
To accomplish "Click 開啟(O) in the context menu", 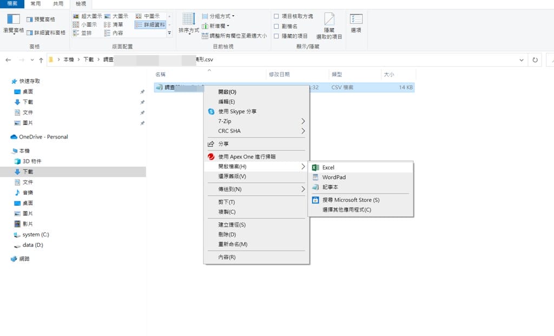I will click(256, 92).
